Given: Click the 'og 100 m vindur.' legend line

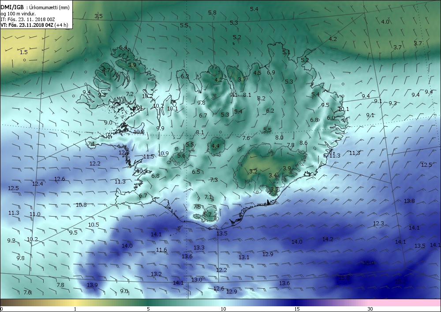Looking at the screenshot, I should point(18,14).
